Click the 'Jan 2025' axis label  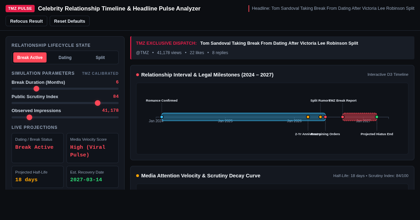click(225, 121)
